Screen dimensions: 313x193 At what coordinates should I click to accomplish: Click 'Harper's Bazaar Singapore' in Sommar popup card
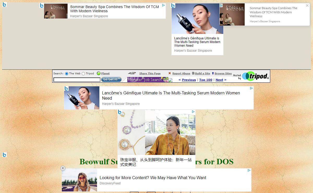[x=265, y=21]
